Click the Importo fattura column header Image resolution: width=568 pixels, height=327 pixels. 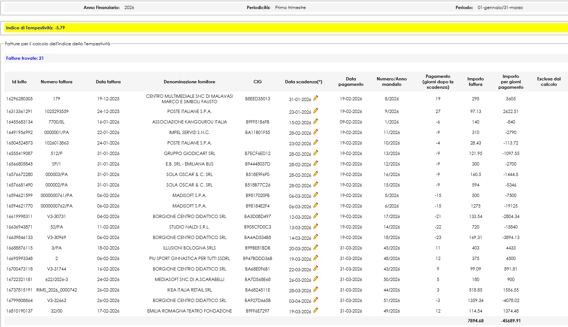[476, 81]
